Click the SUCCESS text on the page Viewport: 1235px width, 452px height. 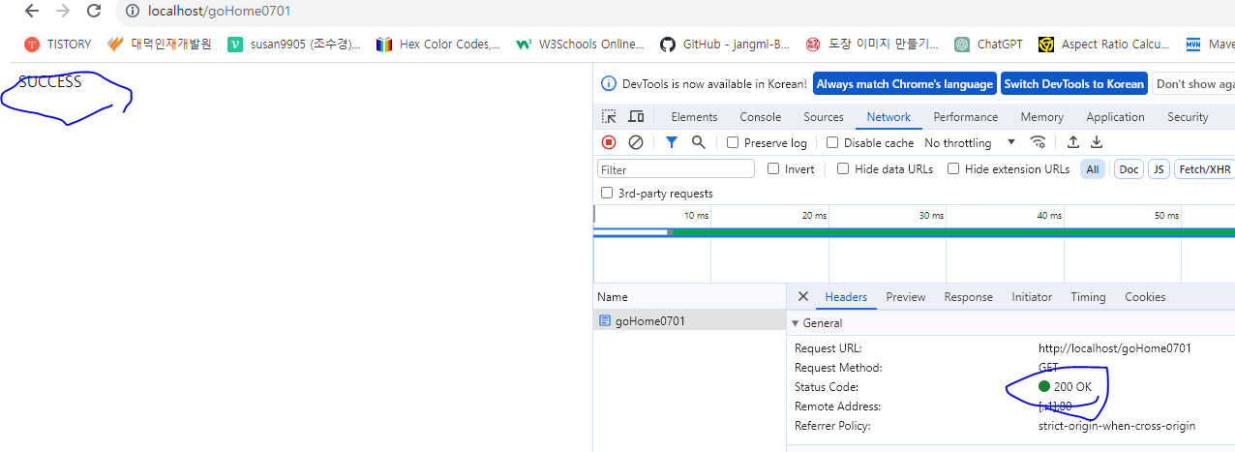point(50,82)
